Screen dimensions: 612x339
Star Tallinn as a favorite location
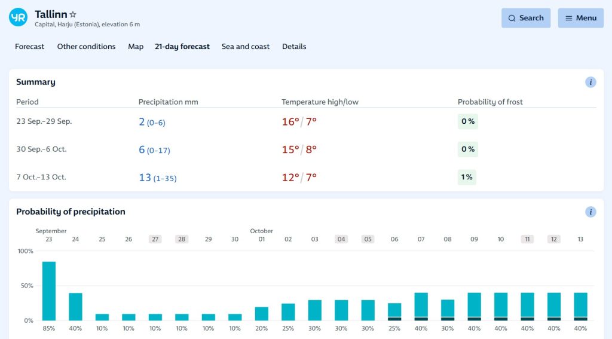pyautogui.click(x=73, y=14)
